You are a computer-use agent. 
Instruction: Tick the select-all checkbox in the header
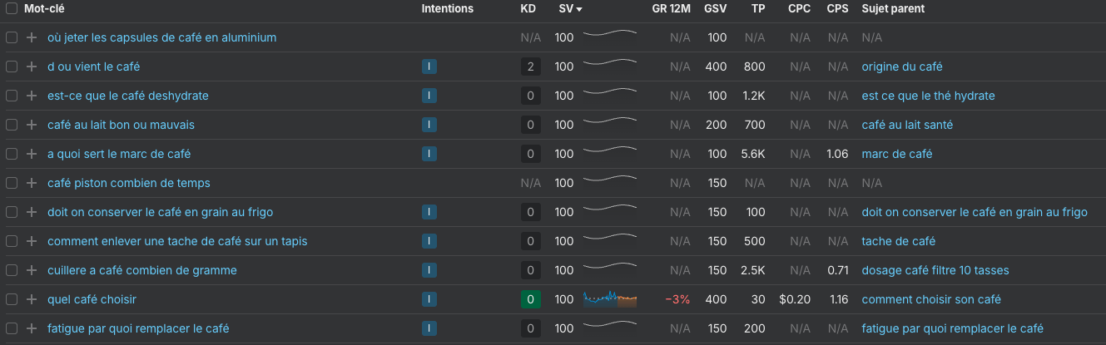pyautogui.click(x=12, y=8)
